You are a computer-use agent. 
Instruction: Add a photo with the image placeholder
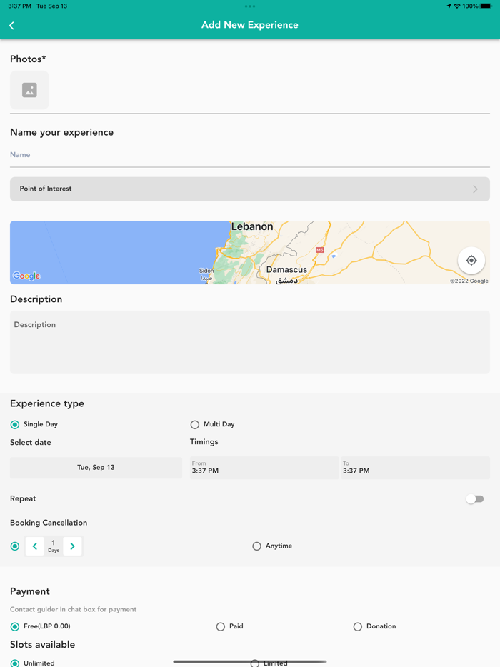pos(29,90)
